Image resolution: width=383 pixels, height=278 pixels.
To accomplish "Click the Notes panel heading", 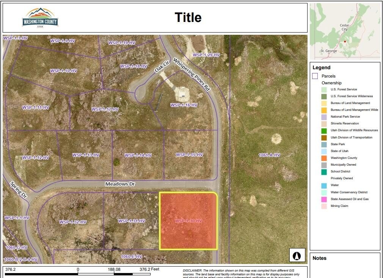I will click(319, 258).
